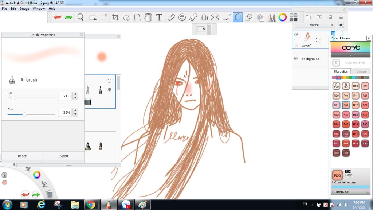Click the layer opacity field showing 100
The height and width of the screenshot is (210, 373).
pyautogui.click(x=341, y=25)
